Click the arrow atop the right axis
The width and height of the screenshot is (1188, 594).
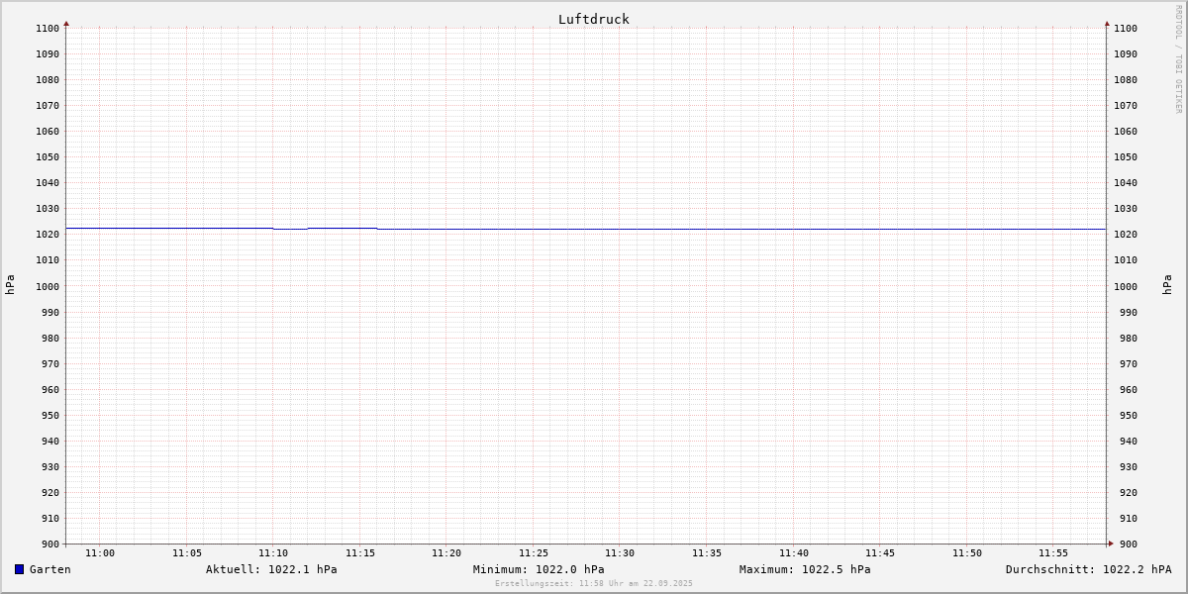point(1107,23)
